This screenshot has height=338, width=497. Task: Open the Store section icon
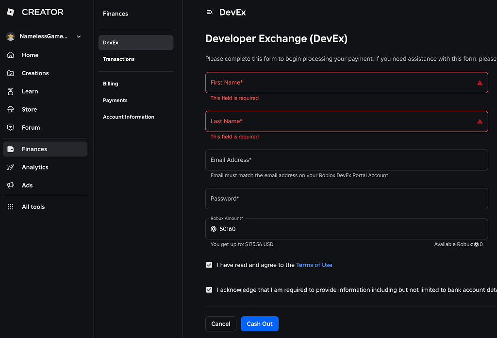pos(10,109)
